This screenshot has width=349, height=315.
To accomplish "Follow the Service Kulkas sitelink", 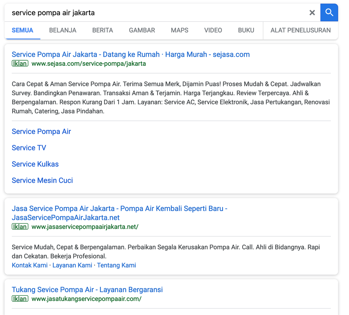I will click(35, 164).
